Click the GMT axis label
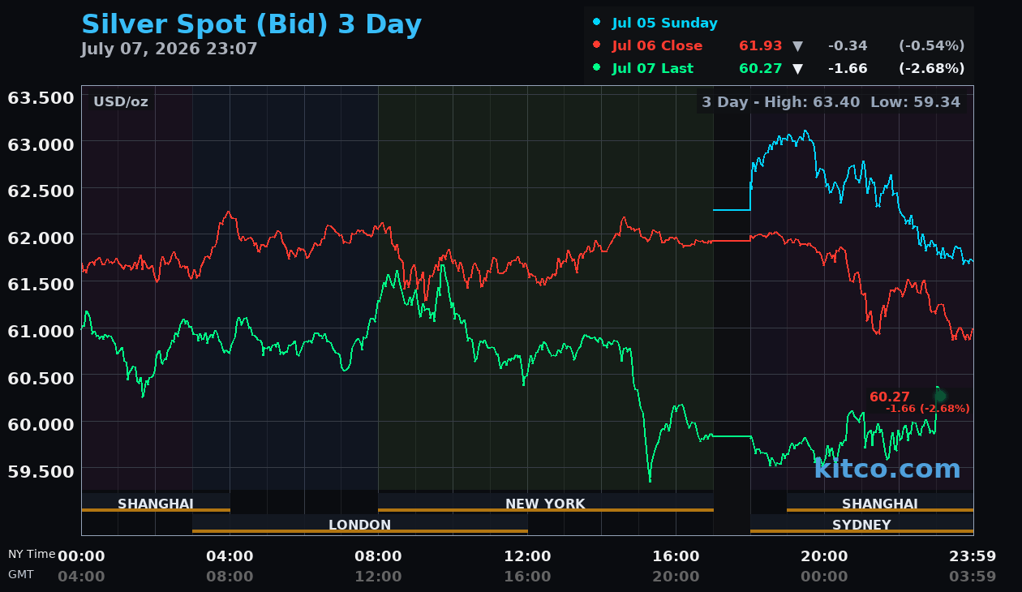The height and width of the screenshot is (592, 1022). [x=21, y=574]
